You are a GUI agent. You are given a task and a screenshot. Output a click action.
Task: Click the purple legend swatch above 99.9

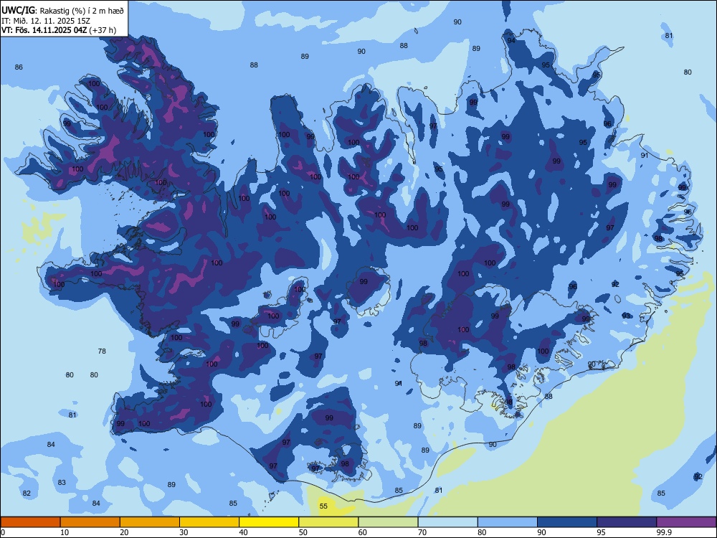686,522
